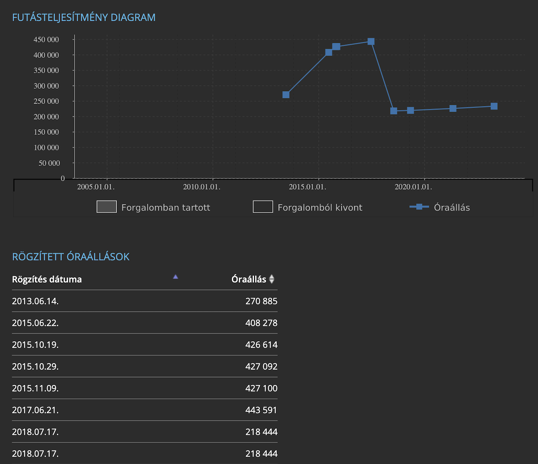Click the date cell 2015.06.22.
Image resolution: width=538 pixels, height=464 pixels.
(35, 323)
